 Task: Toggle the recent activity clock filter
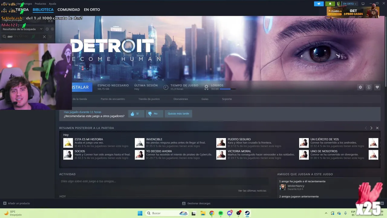[47, 29]
